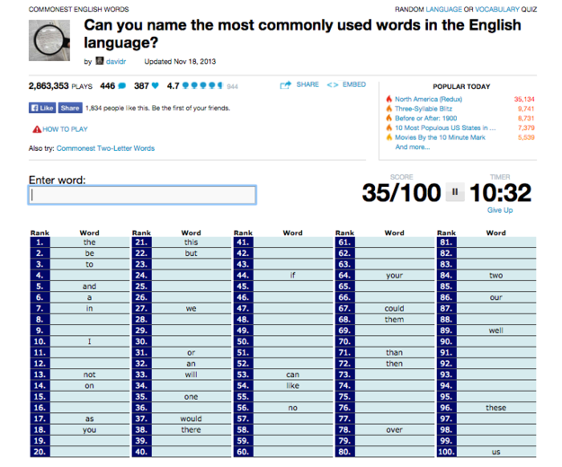562x467 pixels.
Task: Click the rank number 20. cell
Action: pyautogui.click(x=40, y=452)
